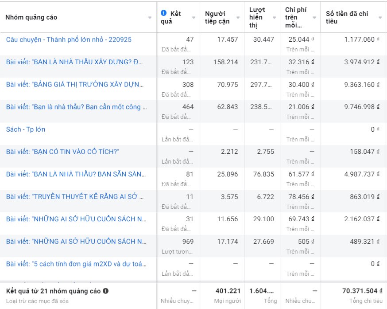Click the Sách - Tp lớn ad set link
The image size is (387, 309).
26,129
